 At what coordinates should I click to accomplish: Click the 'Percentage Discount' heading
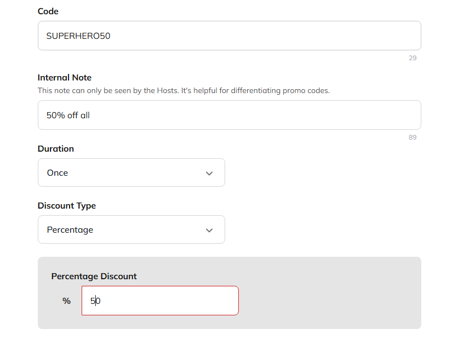[94, 276]
